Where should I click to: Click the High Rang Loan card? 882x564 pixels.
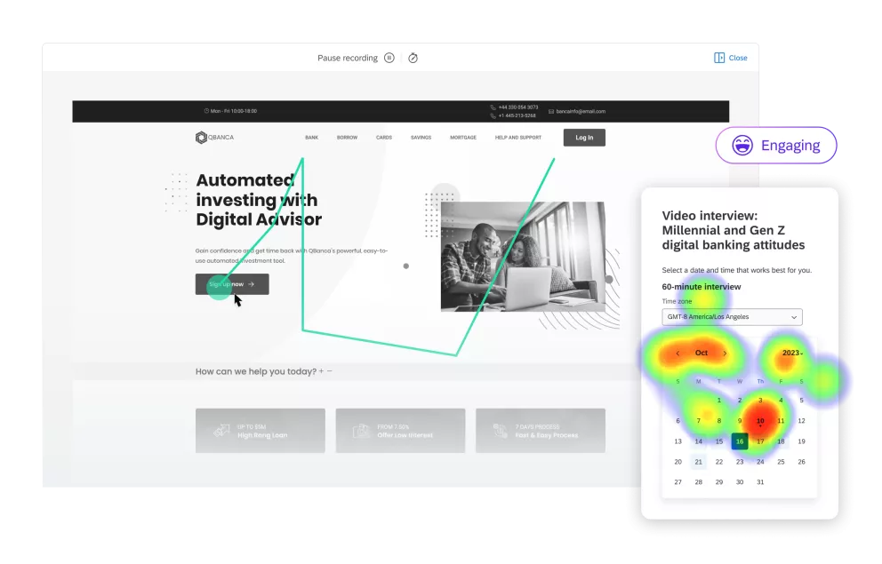point(261,431)
